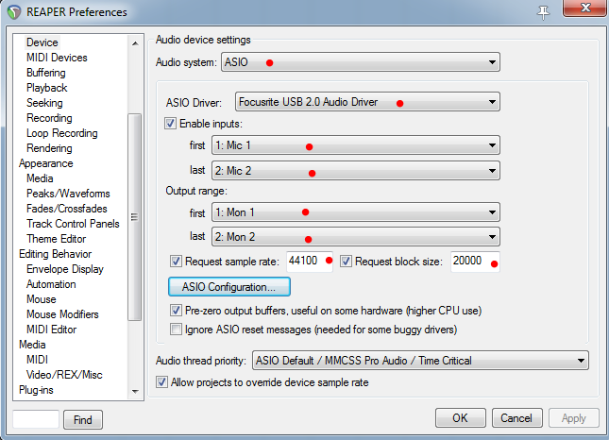Open the ASIO Driver dropdown

pyautogui.click(x=367, y=102)
